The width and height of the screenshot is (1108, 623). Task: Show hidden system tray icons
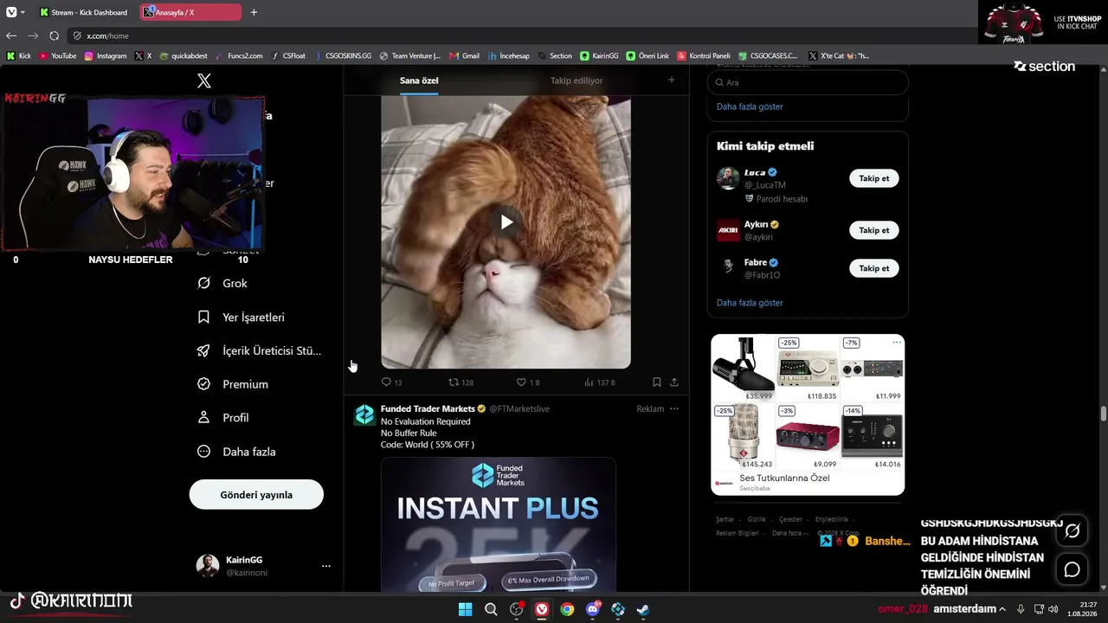1003,608
